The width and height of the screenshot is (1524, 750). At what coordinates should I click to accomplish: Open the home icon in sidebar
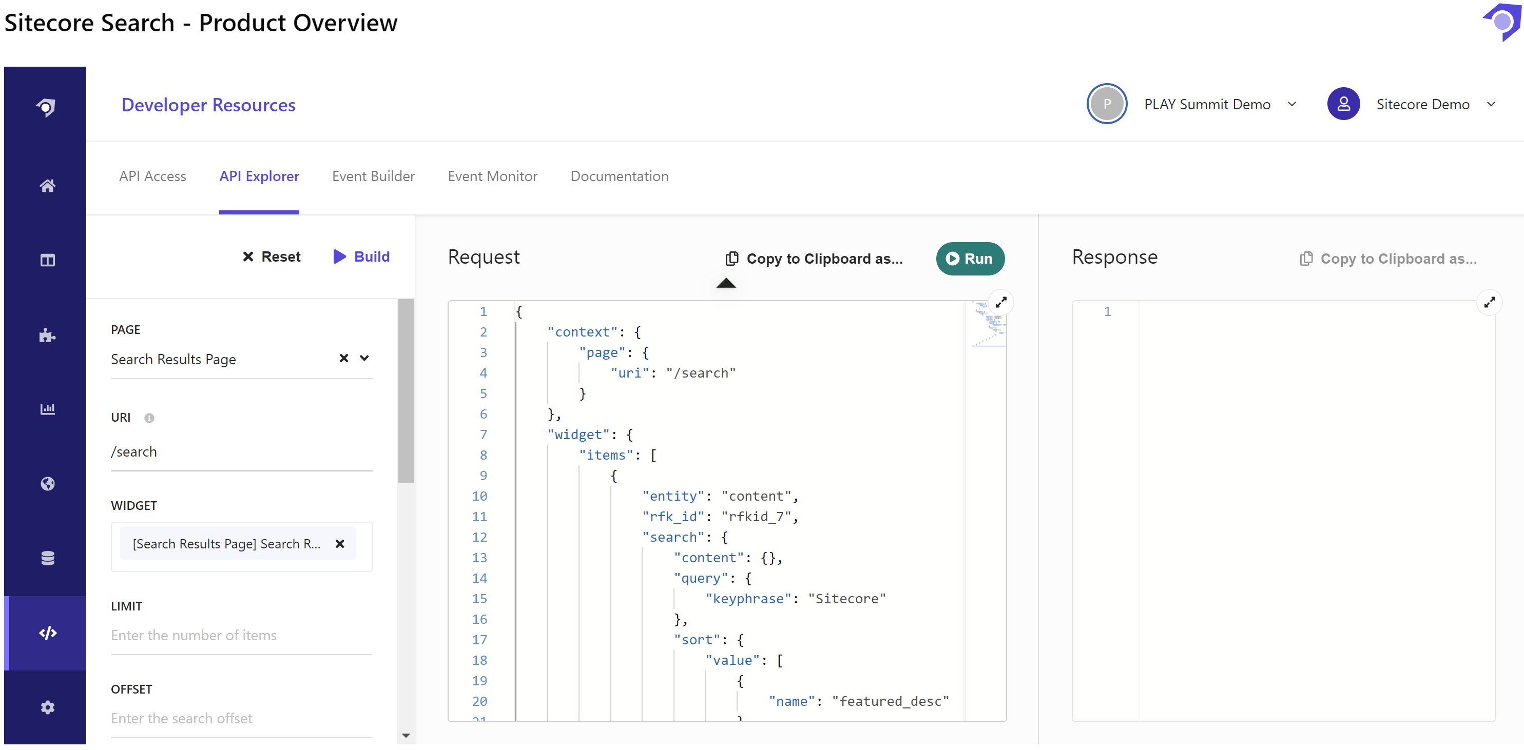pyautogui.click(x=47, y=186)
